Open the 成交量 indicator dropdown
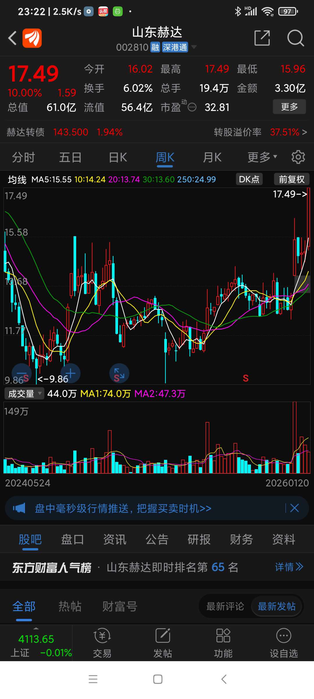 (x=24, y=394)
